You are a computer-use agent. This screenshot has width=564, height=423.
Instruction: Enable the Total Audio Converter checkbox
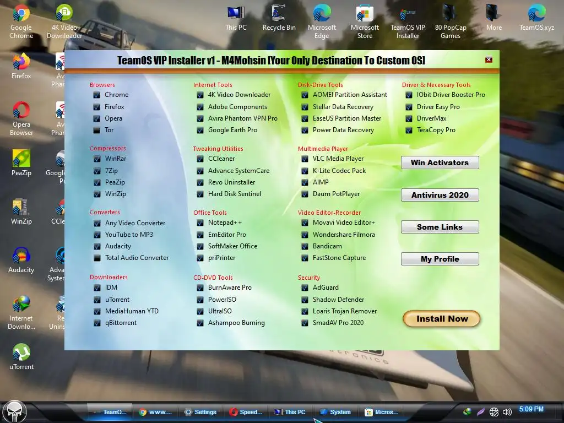[97, 258]
